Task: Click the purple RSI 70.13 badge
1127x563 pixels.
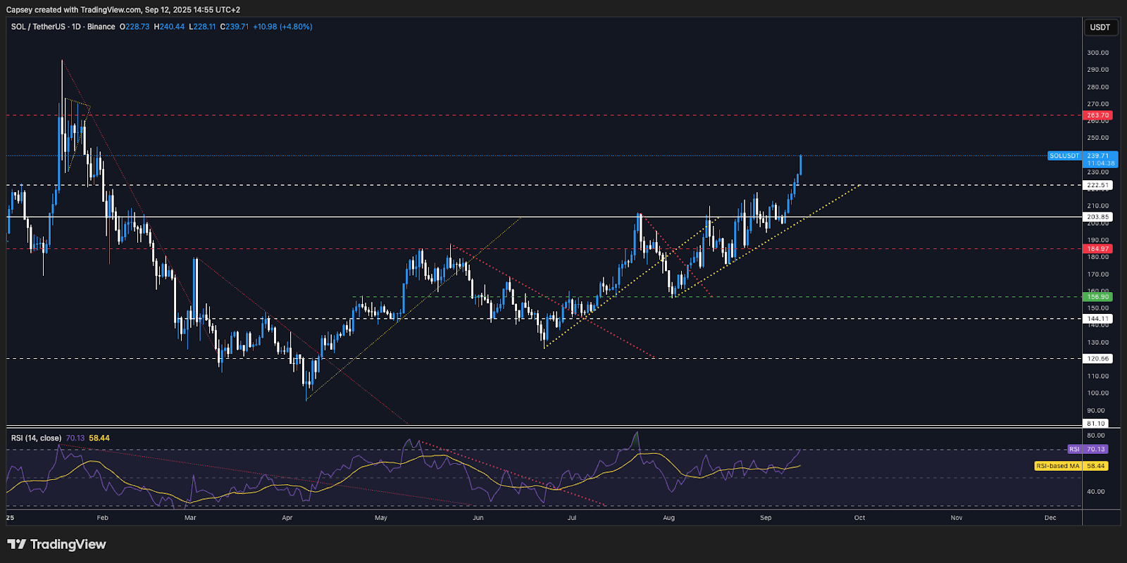Action: pyautogui.click(x=1088, y=449)
